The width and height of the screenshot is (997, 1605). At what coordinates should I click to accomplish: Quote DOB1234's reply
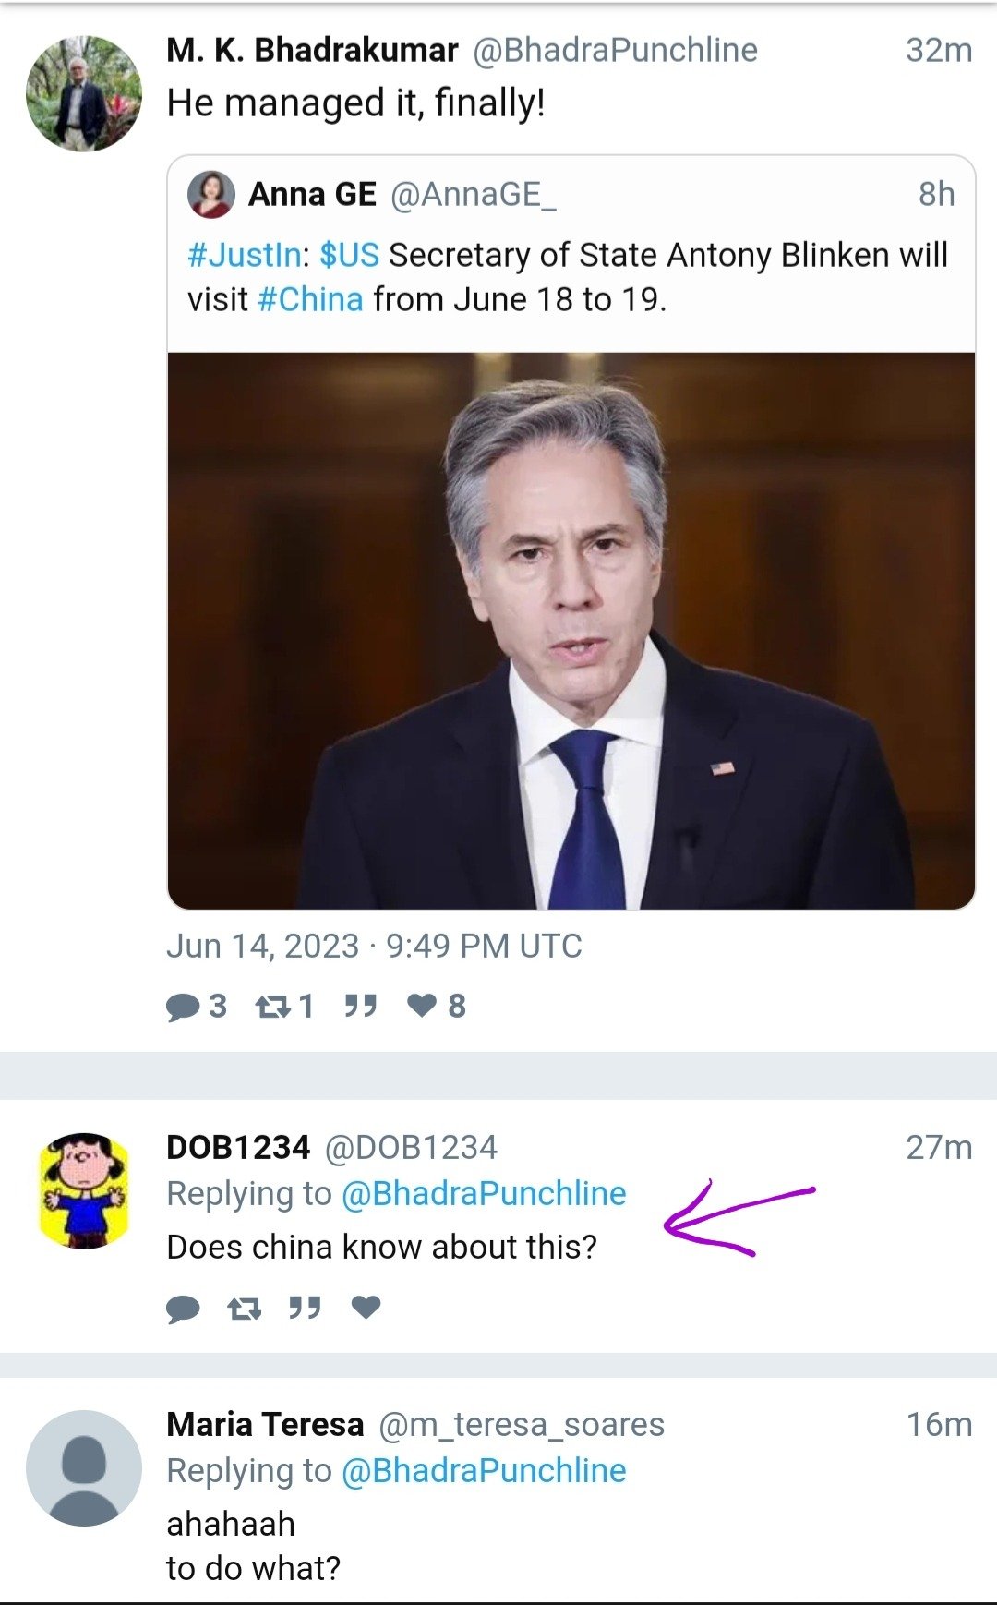click(x=305, y=1308)
